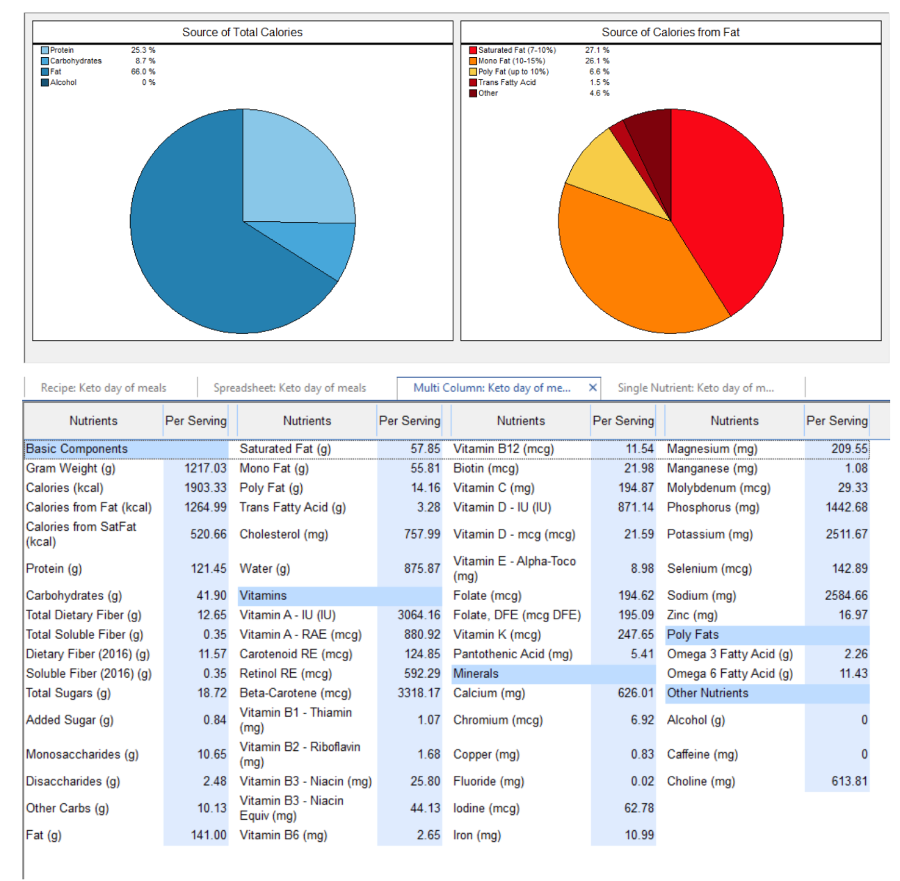Select the Minerals section header row
This screenshot has height=881, width=900.
coord(554,674)
